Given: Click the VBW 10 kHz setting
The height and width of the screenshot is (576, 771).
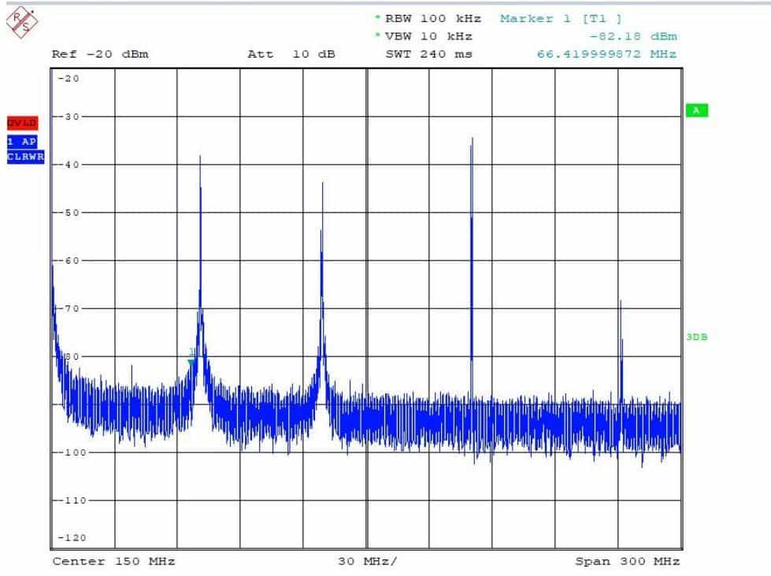Looking at the screenshot, I should (x=428, y=36).
